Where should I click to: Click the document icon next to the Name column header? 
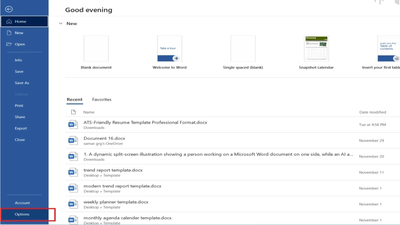click(x=74, y=112)
